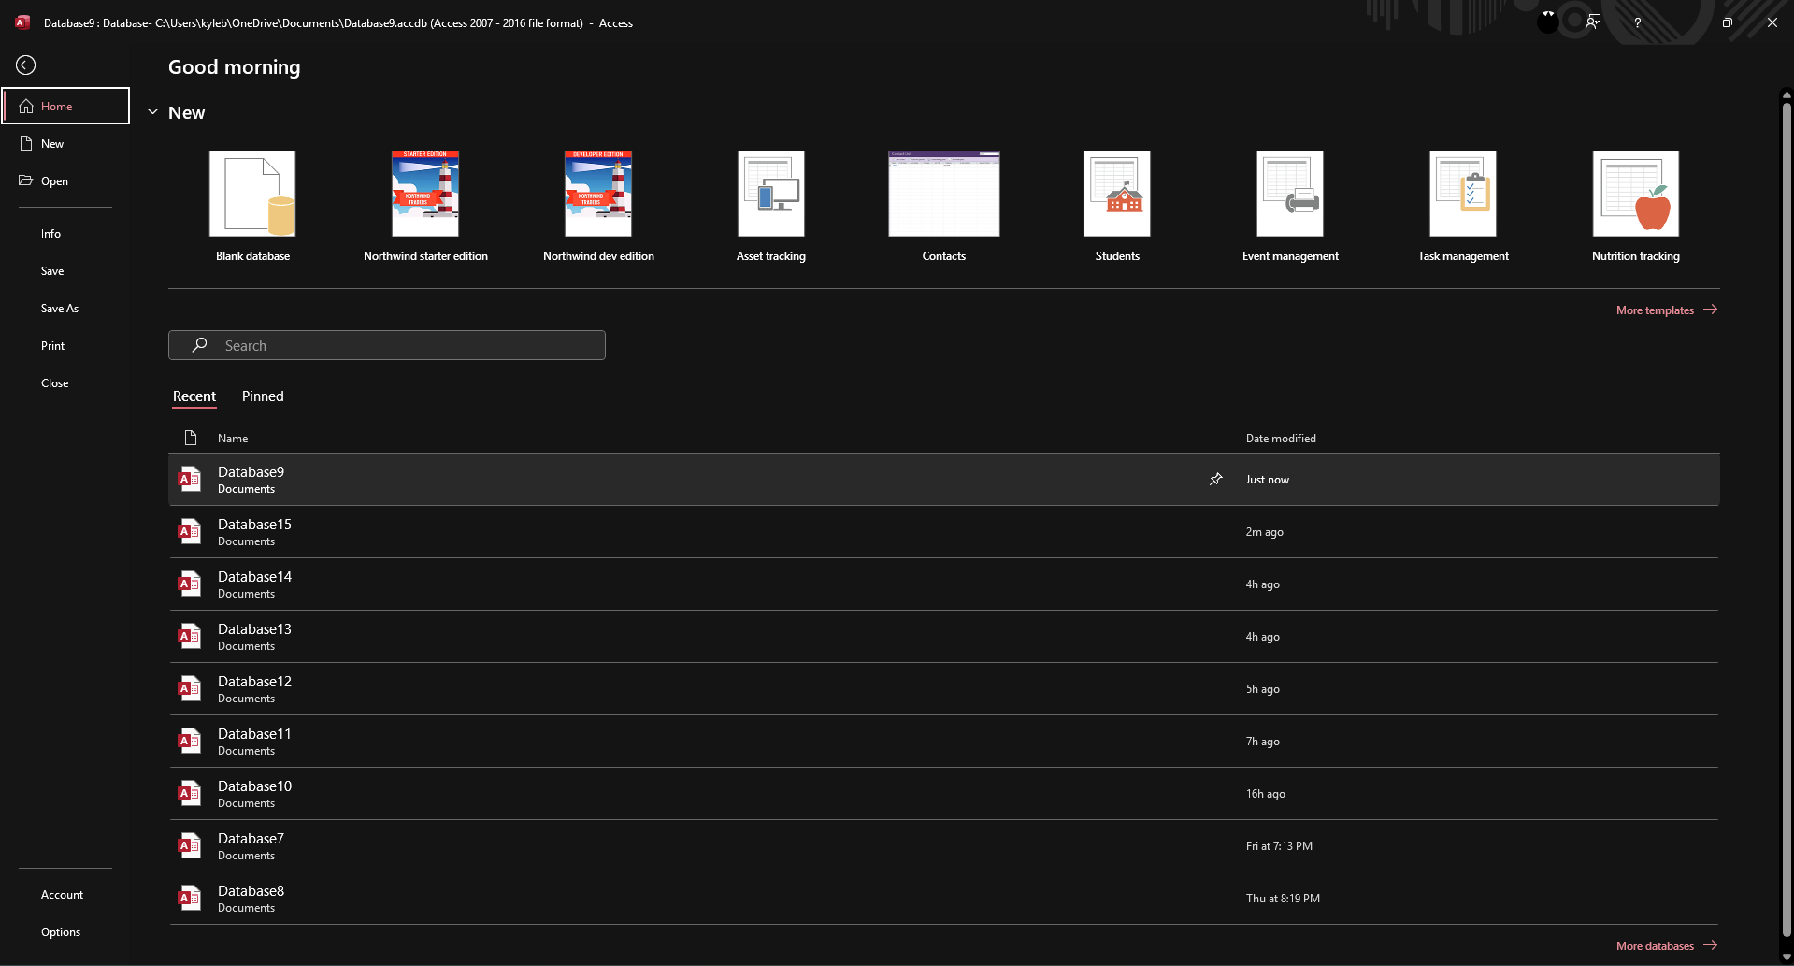
Task: Click the vertical scrollbar down arrow
Action: (1787, 958)
